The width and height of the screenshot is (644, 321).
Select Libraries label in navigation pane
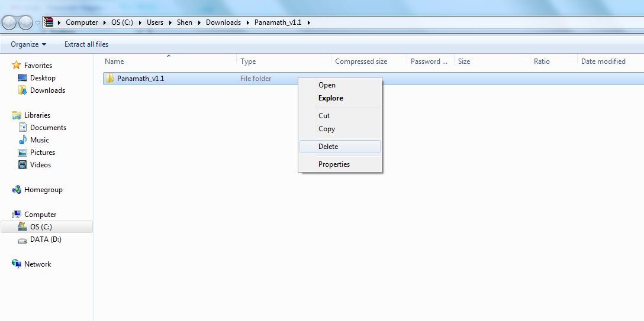click(x=37, y=115)
